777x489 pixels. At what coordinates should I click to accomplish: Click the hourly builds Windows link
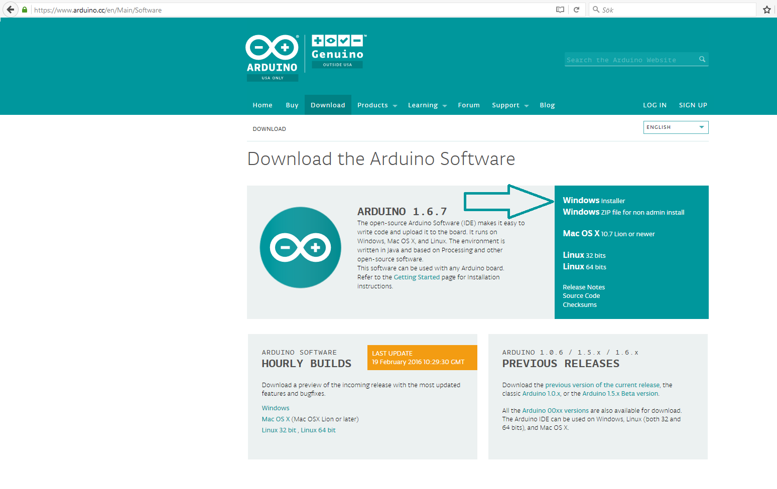[x=276, y=408]
